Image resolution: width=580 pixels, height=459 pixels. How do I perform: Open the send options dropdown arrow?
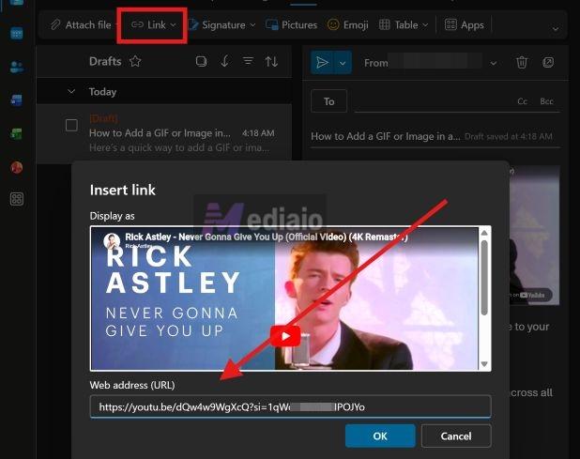tap(343, 63)
